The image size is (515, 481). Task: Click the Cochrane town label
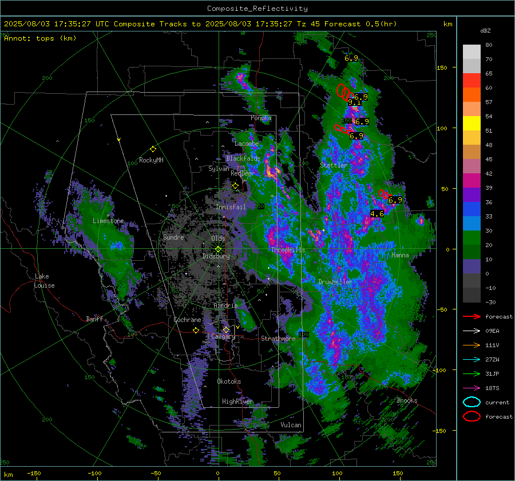click(x=187, y=320)
